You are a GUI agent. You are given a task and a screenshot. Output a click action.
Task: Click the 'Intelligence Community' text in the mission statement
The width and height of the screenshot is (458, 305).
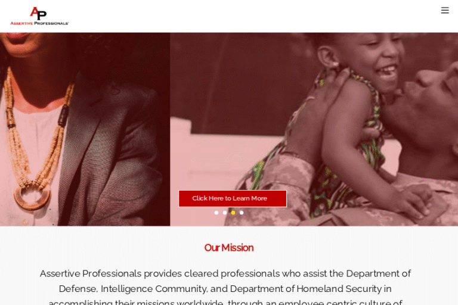pyautogui.click(x=154, y=289)
